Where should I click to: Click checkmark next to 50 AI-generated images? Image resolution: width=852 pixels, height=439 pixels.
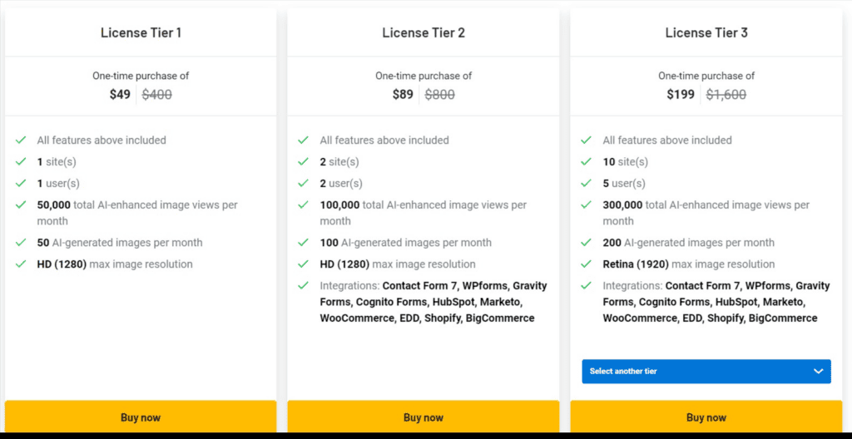[21, 243]
